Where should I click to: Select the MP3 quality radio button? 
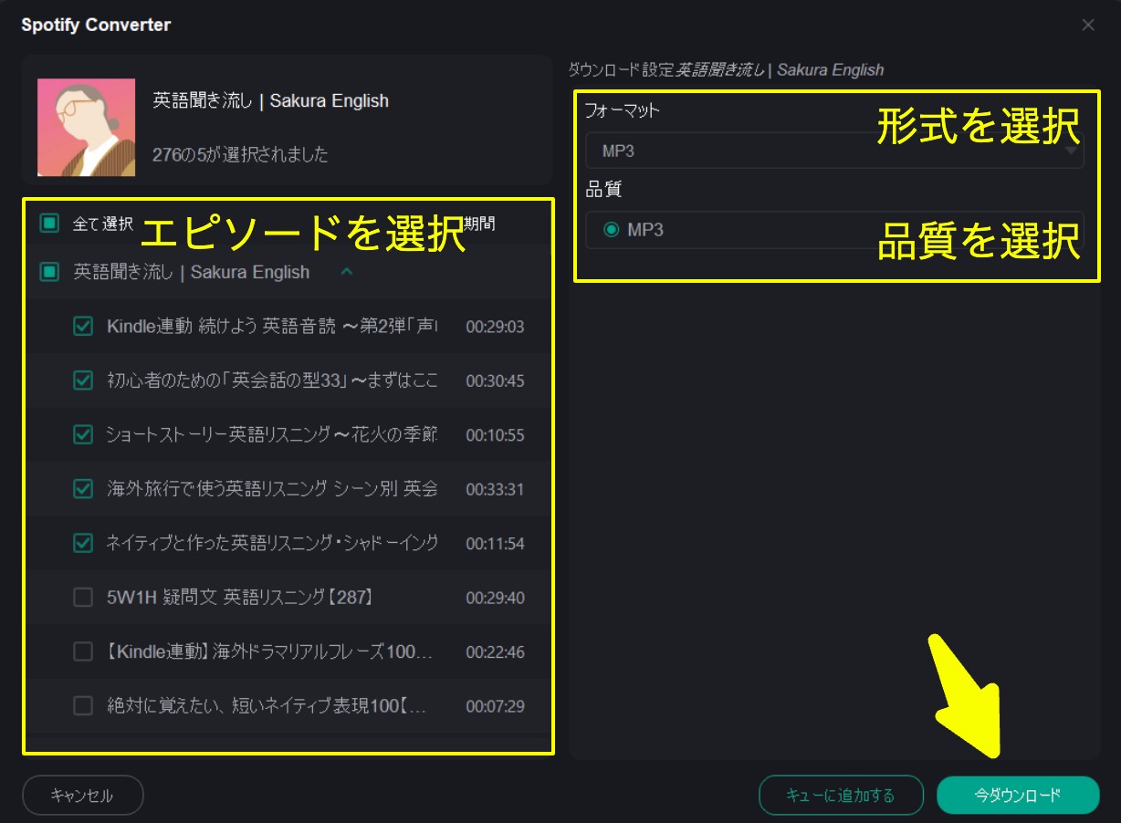(611, 230)
